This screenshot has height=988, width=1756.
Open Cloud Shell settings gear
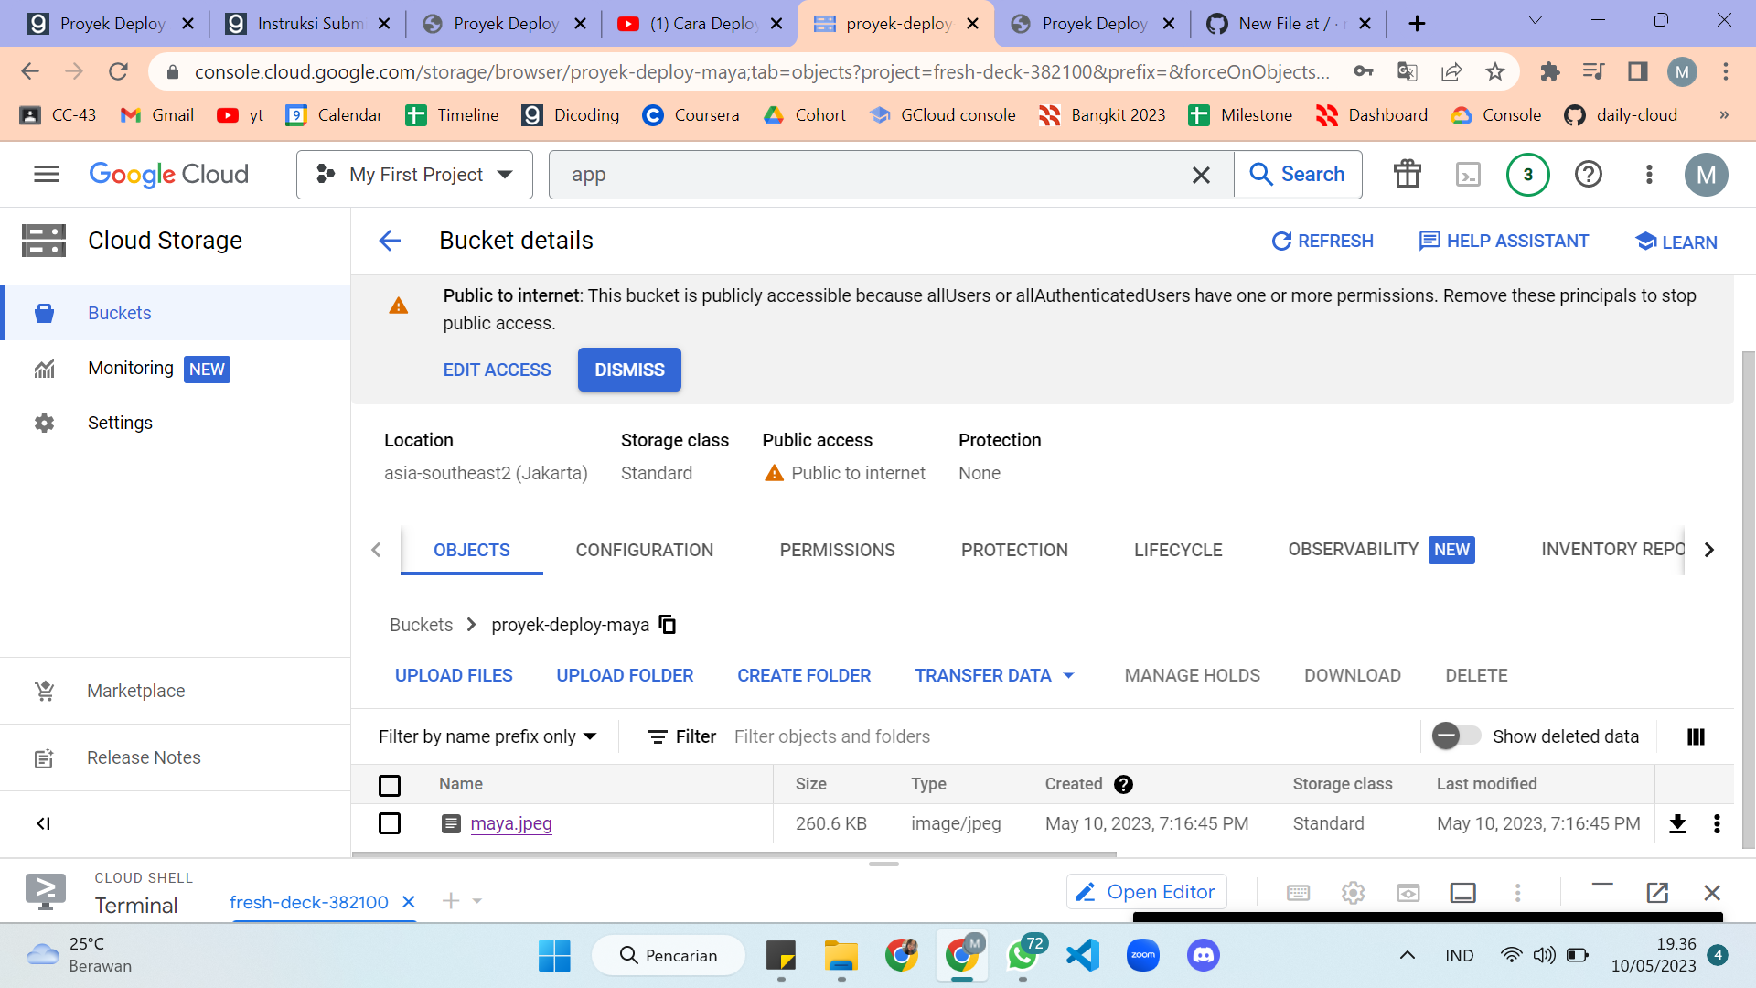click(1353, 892)
